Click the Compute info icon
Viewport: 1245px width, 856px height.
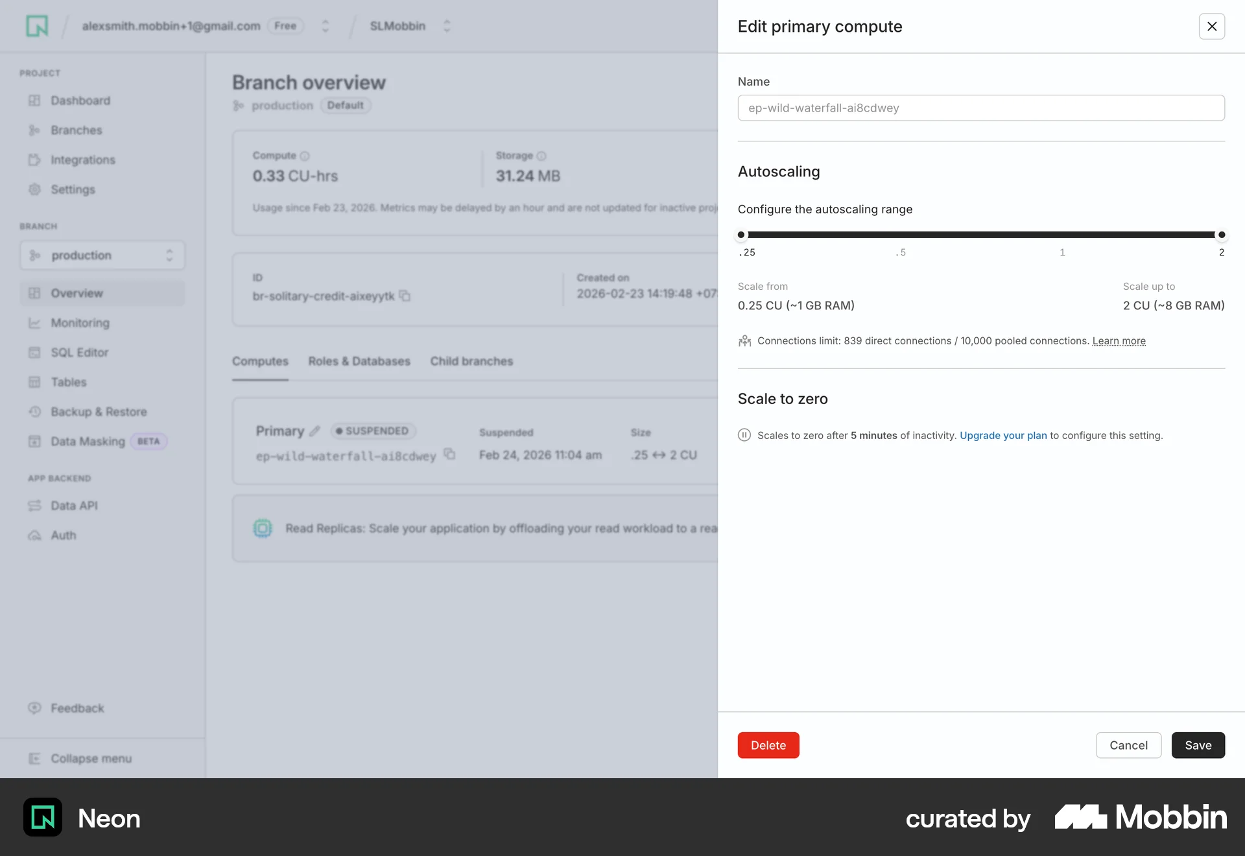click(x=305, y=156)
